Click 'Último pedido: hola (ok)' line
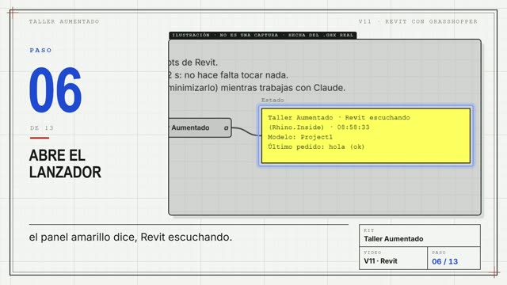The image size is (507, 285). [x=316, y=146]
